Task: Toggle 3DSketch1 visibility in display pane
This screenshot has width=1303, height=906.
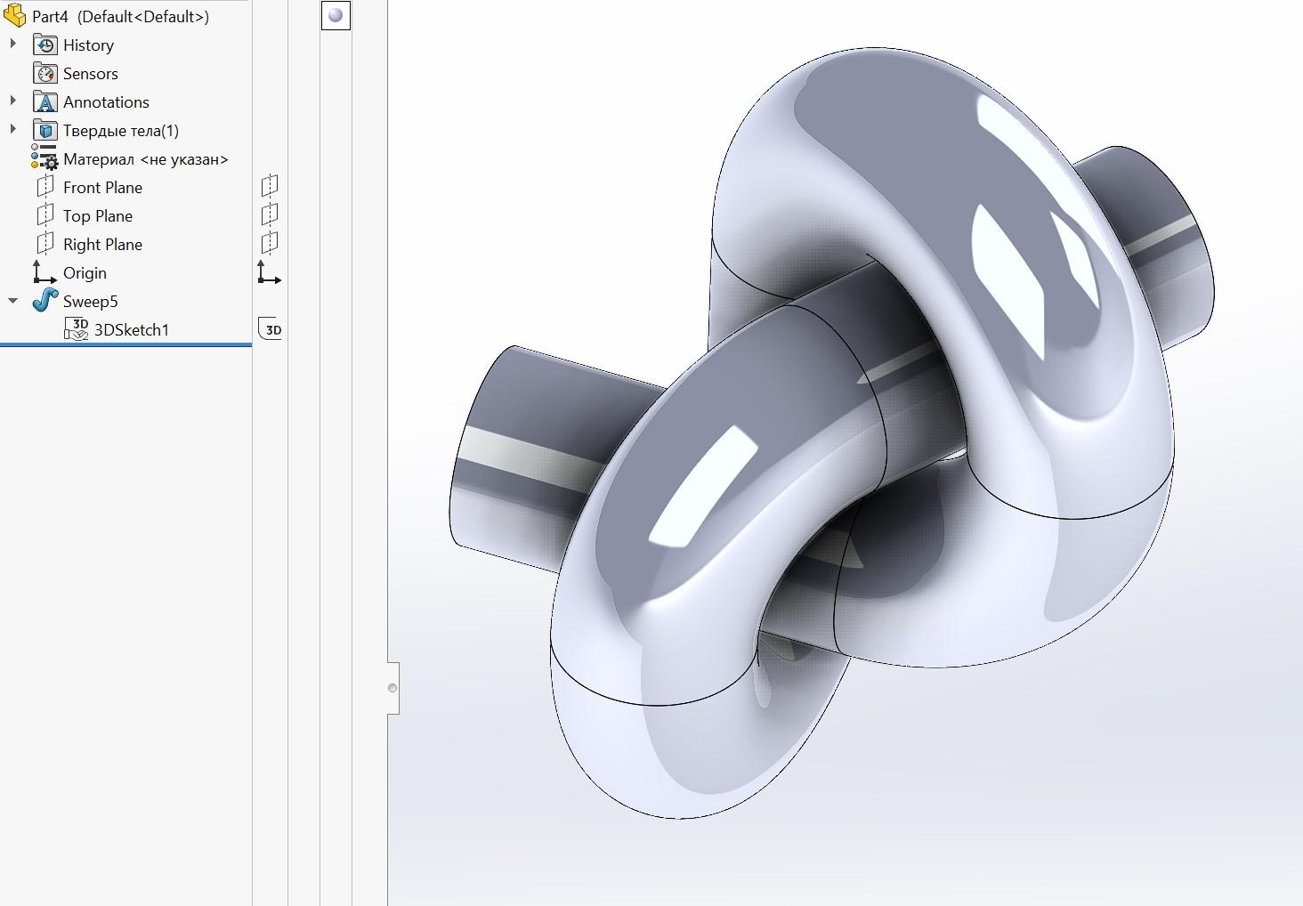Action: coord(271,328)
